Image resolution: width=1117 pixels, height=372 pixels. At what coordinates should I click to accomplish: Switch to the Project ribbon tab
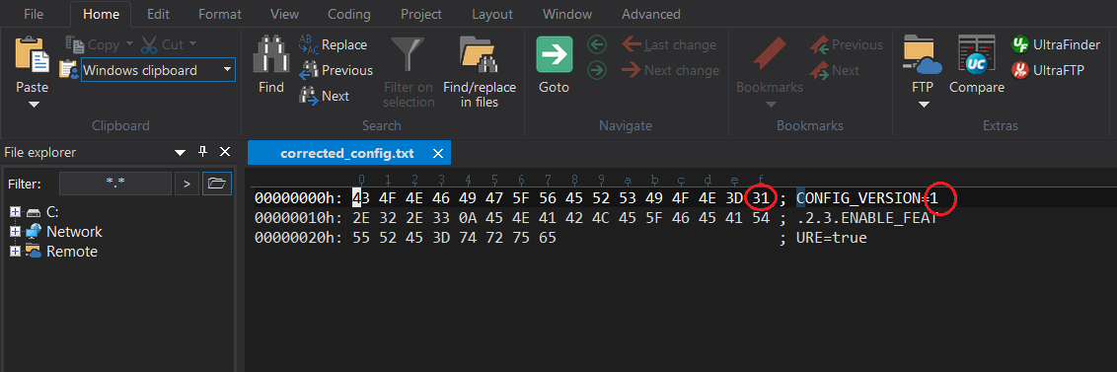(421, 14)
